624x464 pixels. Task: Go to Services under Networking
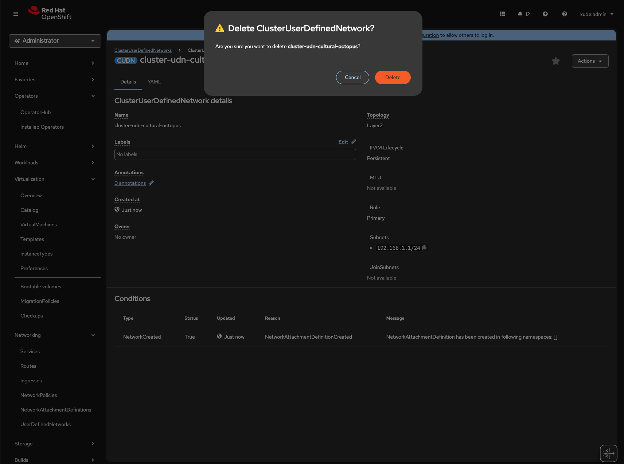click(x=30, y=351)
